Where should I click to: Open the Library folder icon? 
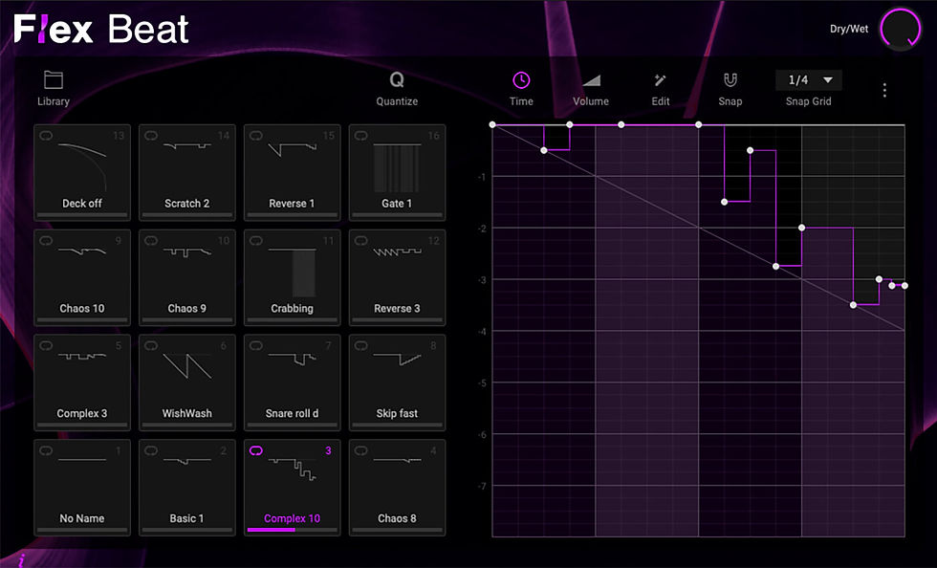tap(54, 79)
